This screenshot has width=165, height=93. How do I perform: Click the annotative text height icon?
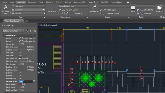pos(13,13)
